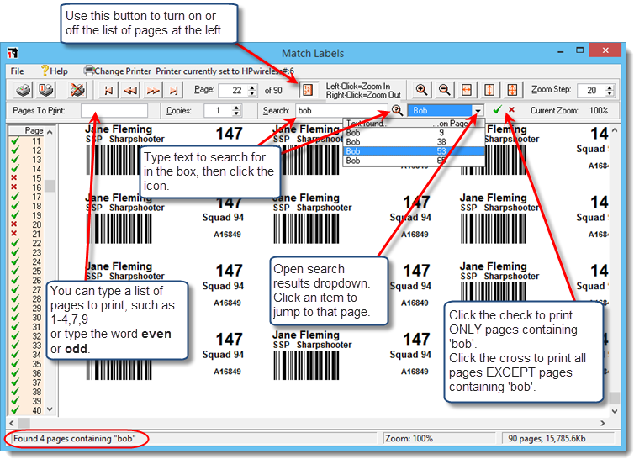This screenshot has height=459, width=634.
Task: Toggle the green check on page 11
Action: click(x=15, y=140)
